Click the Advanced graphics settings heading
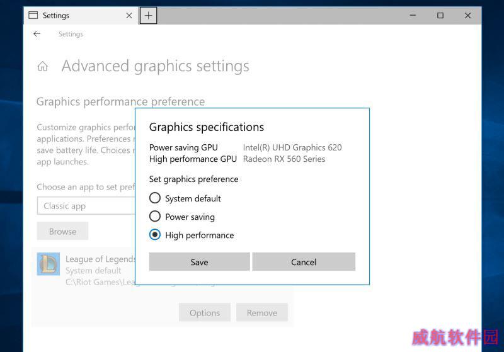This screenshot has width=504, height=352. (x=155, y=66)
